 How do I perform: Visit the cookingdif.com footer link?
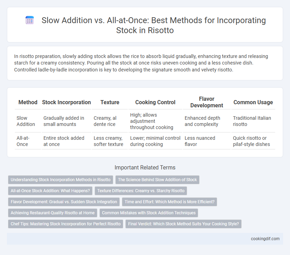click(x=265, y=239)
